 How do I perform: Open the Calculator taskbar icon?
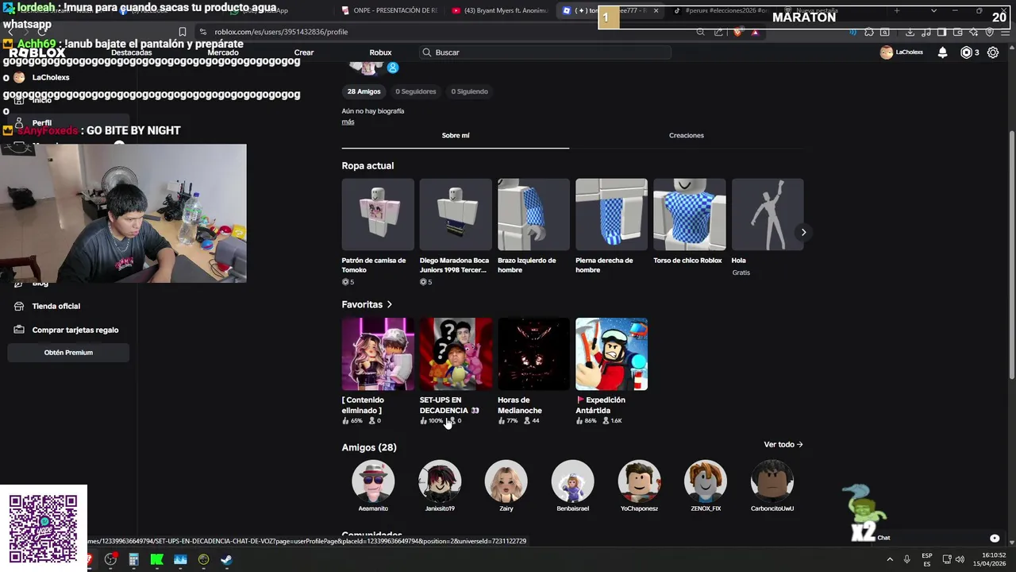[x=133, y=559]
